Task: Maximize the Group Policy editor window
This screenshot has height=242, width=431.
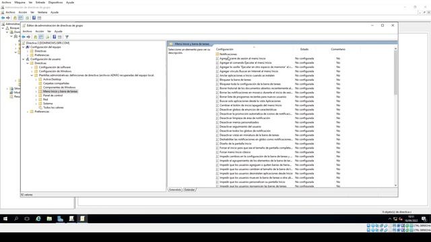Action: (x=383, y=26)
